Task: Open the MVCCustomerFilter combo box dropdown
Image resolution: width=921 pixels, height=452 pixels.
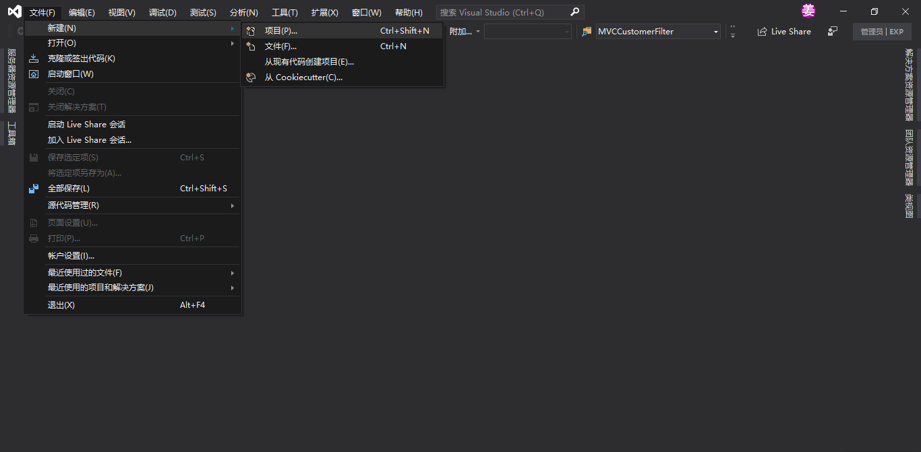Action: tap(715, 32)
